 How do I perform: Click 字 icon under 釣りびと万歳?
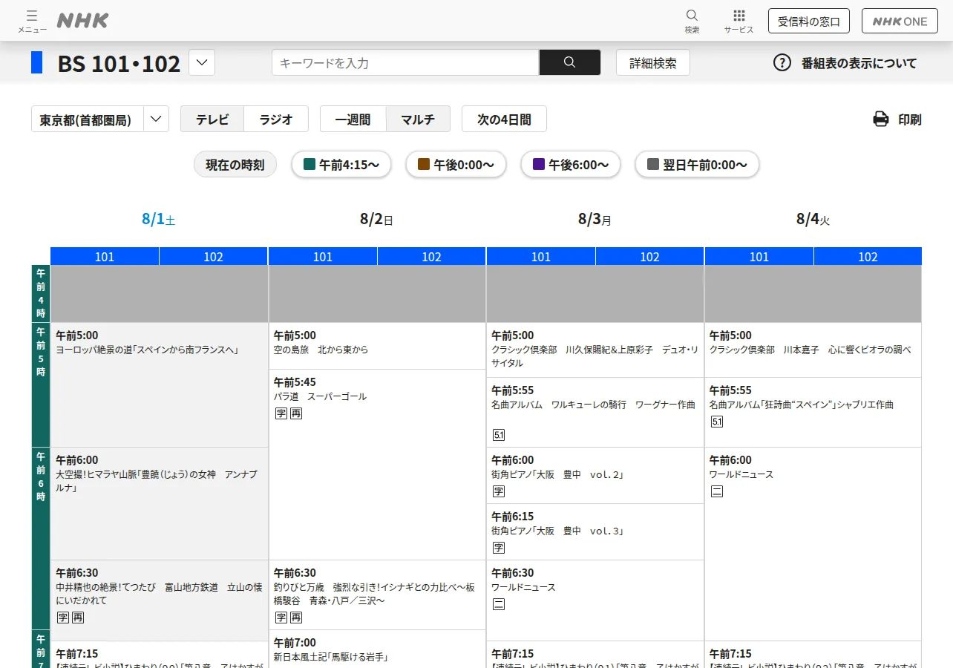(x=281, y=618)
